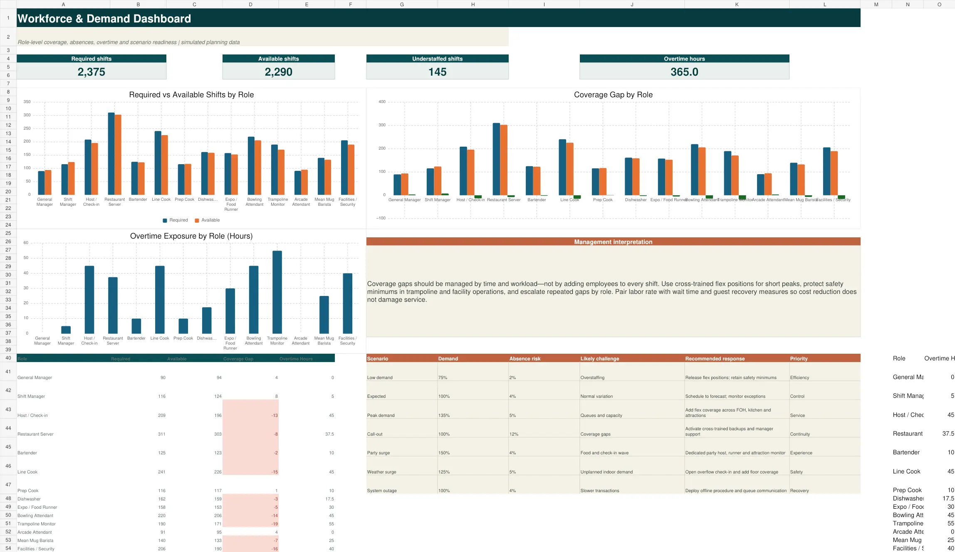Select the 'System outage' scenario cell
This screenshot has width=955, height=552.
click(402, 485)
